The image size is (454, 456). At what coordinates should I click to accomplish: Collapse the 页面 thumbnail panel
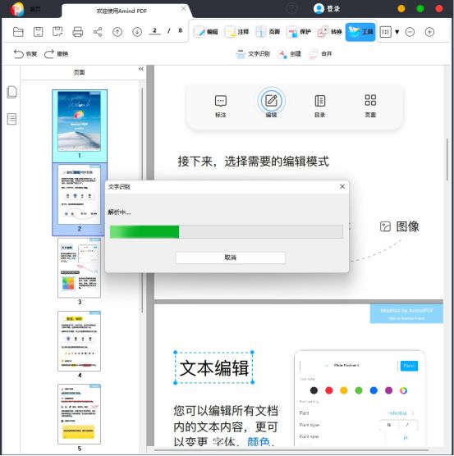click(141, 69)
